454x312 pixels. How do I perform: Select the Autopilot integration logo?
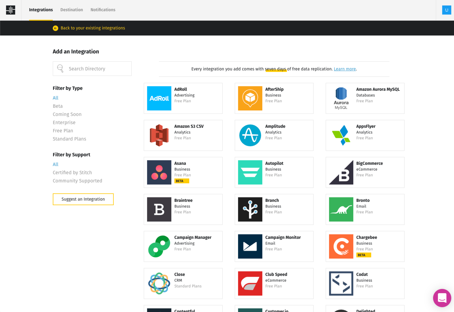pos(250,172)
